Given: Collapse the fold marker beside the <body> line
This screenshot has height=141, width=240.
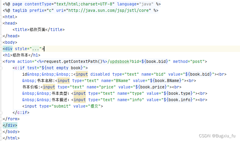Looking at the screenshot, I should point(1,43).
